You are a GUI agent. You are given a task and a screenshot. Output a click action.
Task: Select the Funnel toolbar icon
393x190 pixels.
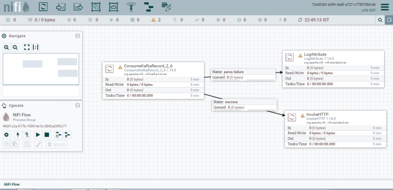click(131, 7)
